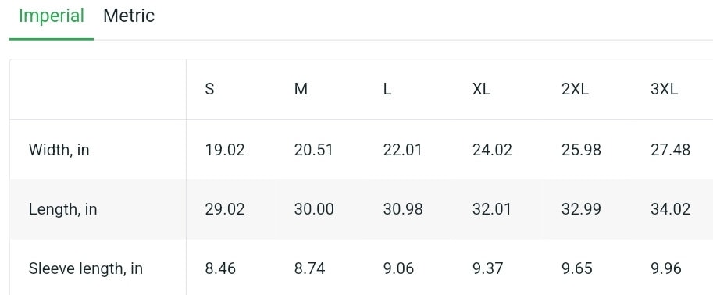Click the 24.02 width value for XL
This screenshot has width=713, height=295.
pyautogui.click(x=492, y=150)
